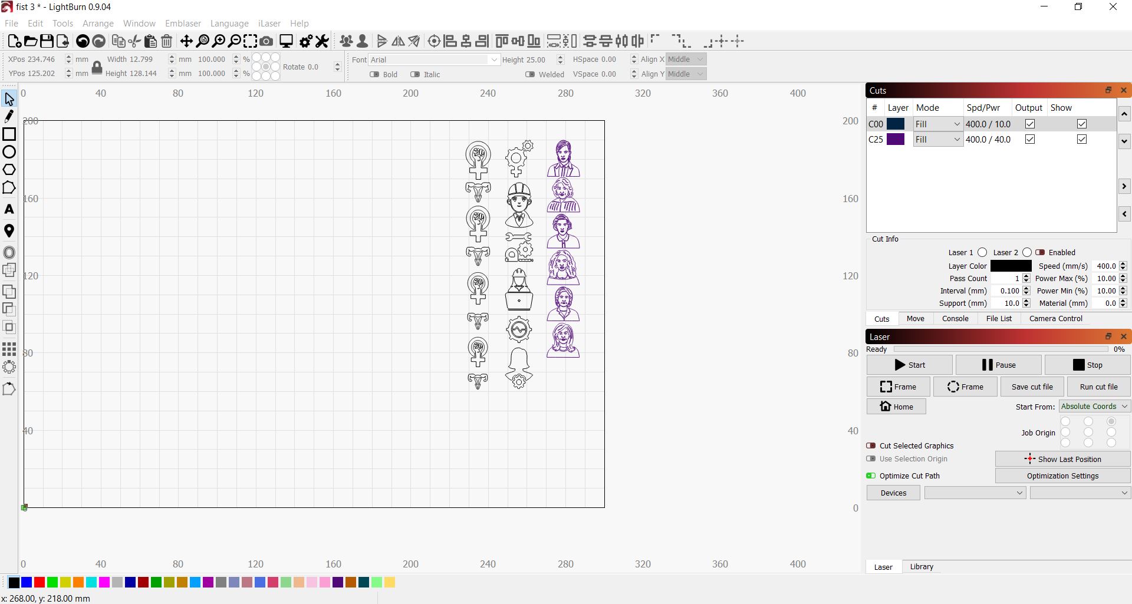The image size is (1132, 604).
Task: Toggle Output checkbox for layer C25
Action: click(1030, 139)
